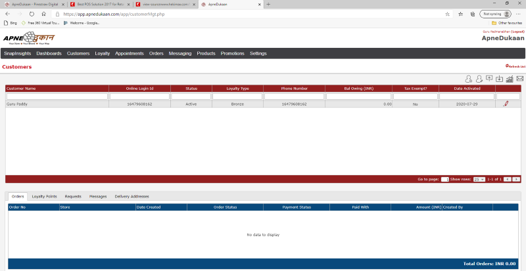Click the upload customers icon
This screenshot has width=526, height=271.
pos(489,79)
